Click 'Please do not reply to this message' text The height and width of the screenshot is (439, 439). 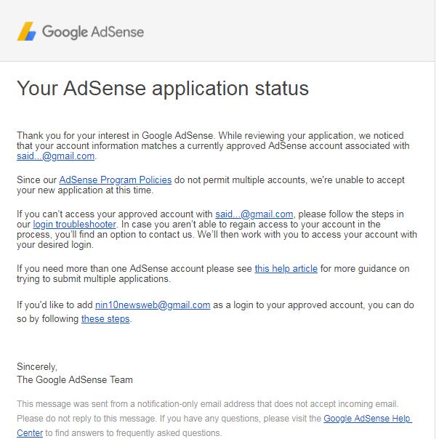[x=99, y=419]
